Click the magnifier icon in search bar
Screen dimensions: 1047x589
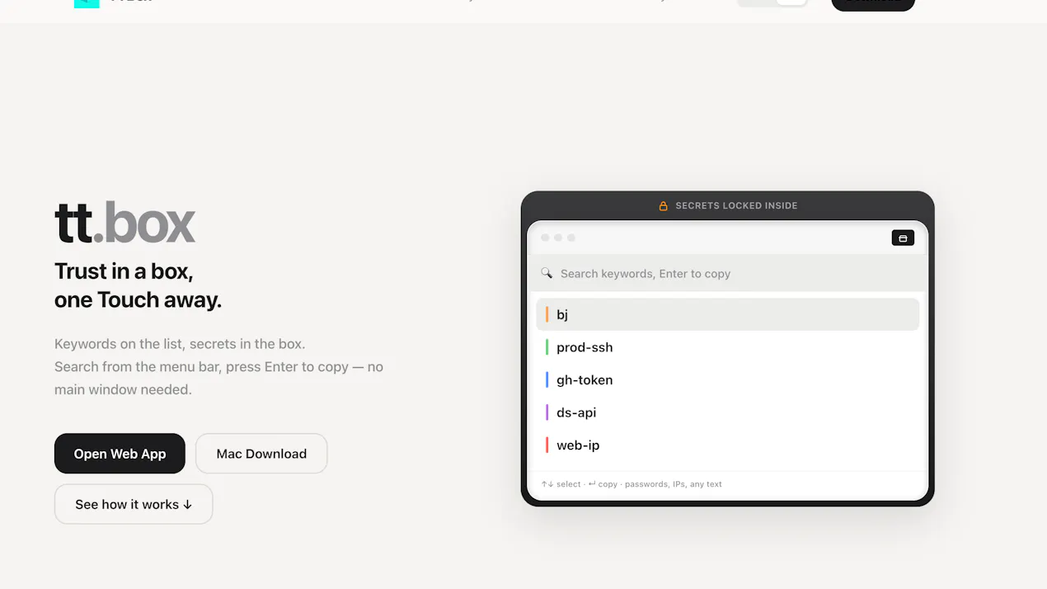coord(547,273)
